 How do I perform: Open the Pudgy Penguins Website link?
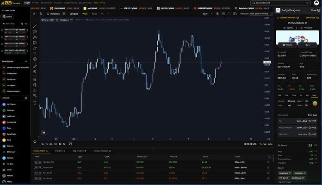click(x=287, y=45)
